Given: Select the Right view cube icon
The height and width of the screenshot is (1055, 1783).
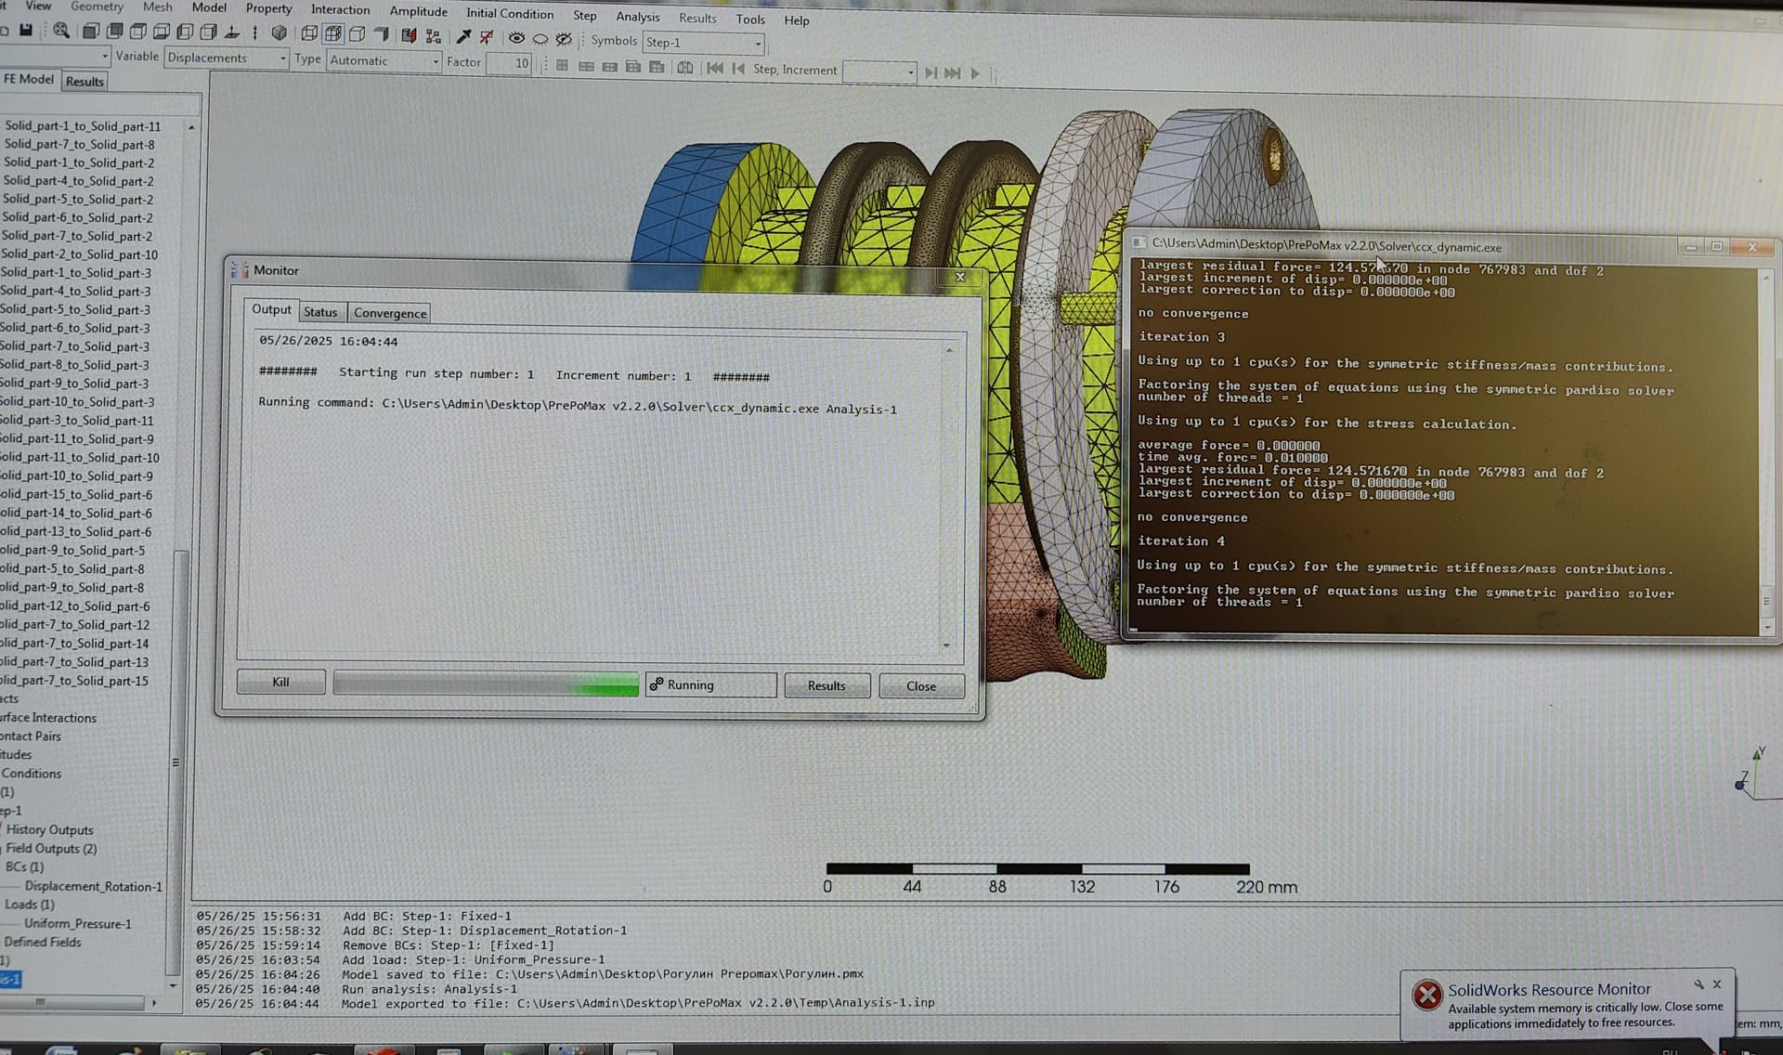Looking at the screenshot, I should (x=208, y=32).
